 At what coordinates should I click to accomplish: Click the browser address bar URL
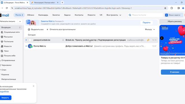[73, 8]
